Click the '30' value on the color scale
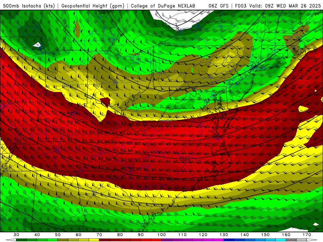This screenshot has height=242, width=323. pos(16,235)
